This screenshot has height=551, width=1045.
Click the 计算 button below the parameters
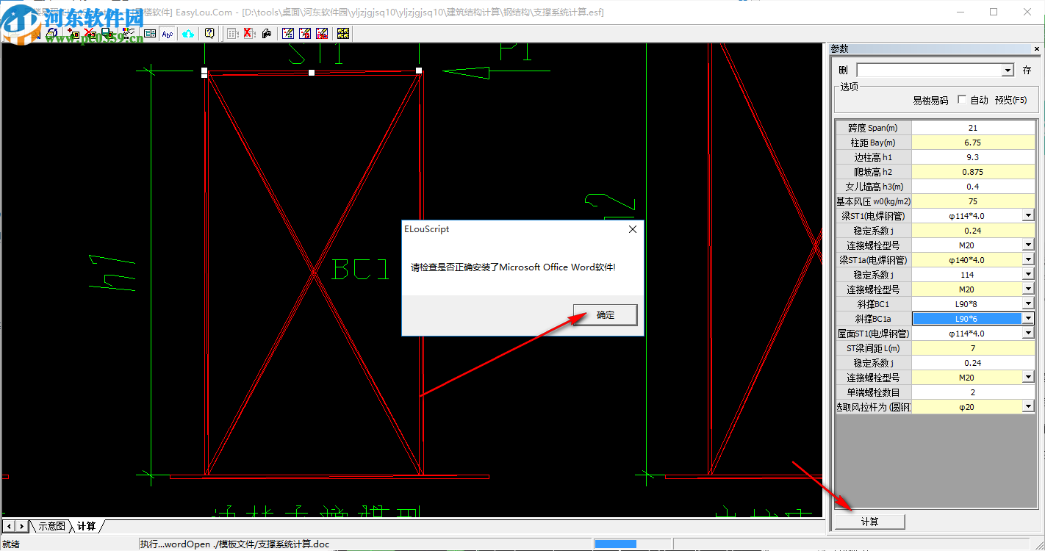pos(870,522)
